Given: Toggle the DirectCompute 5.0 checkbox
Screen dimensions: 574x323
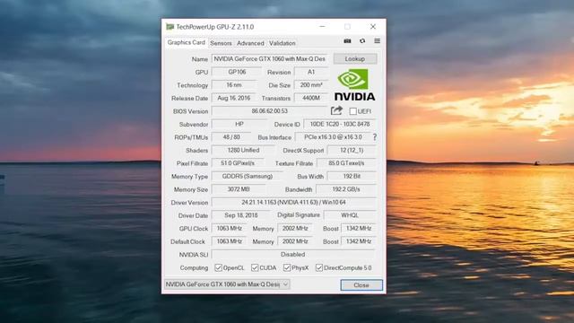Looking at the screenshot, I should coord(319,267).
